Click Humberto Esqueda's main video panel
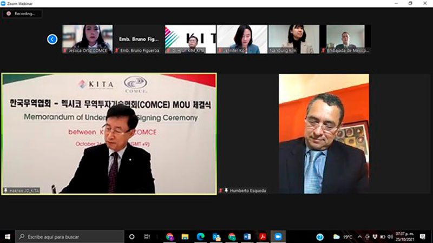Image resolution: width=433 pixels, height=243 pixels. coord(324,134)
